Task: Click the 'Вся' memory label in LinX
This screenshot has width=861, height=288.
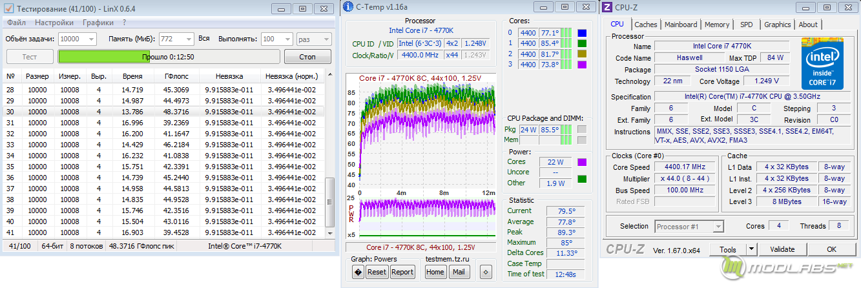Action: [204, 39]
